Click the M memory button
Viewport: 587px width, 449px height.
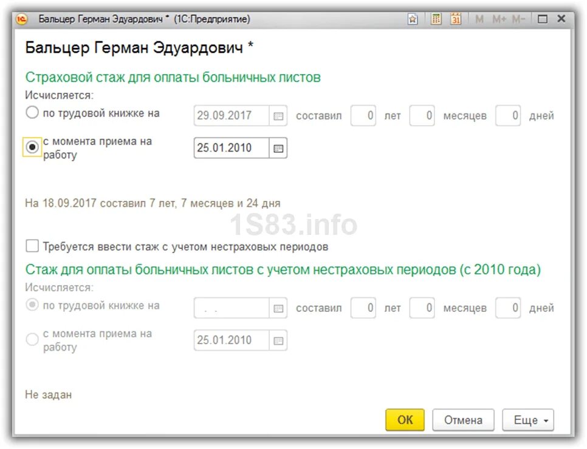pos(479,19)
